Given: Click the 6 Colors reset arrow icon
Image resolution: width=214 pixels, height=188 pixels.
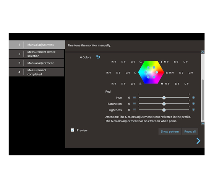Looking at the screenshot, I should point(98,57).
